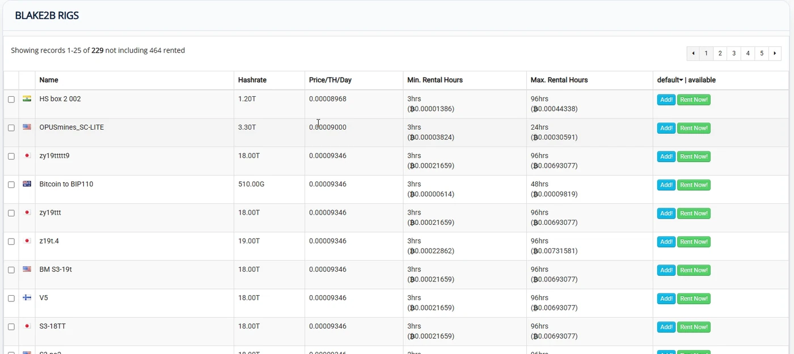Screen dimensions: 794x354
Task: Open the default dropdown in the table header
Action: point(670,80)
